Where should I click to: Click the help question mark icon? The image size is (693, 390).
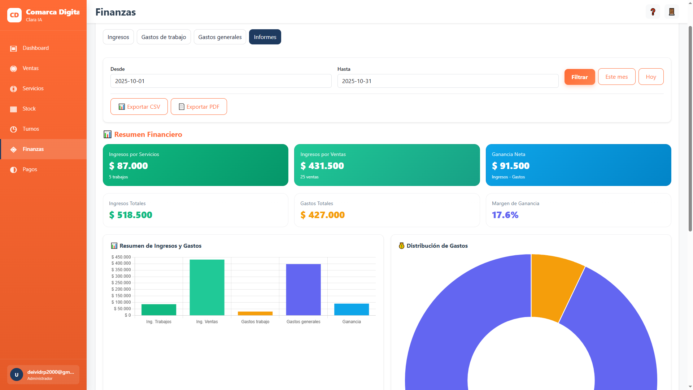point(653,12)
